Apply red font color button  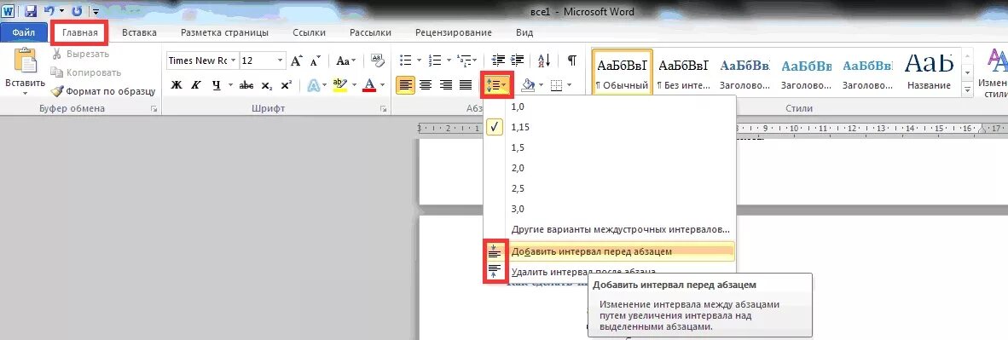(369, 85)
